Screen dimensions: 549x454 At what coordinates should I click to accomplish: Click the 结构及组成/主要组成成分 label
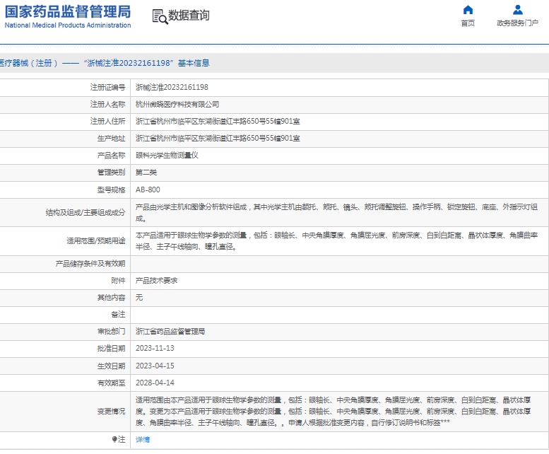85,213
